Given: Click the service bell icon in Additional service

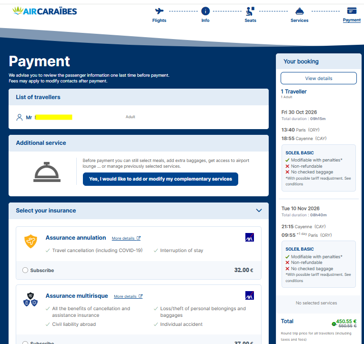Looking at the screenshot, I should [47, 172].
